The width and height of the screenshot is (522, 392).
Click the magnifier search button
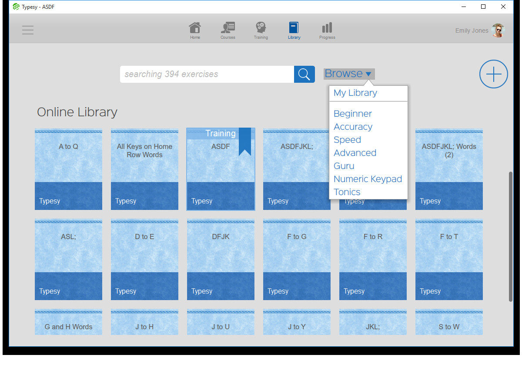pyautogui.click(x=304, y=74)
